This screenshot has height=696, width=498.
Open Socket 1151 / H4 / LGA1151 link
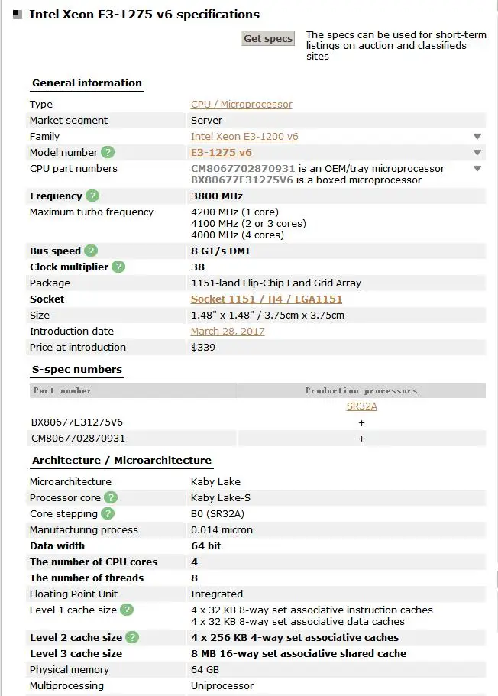point(267,299)
